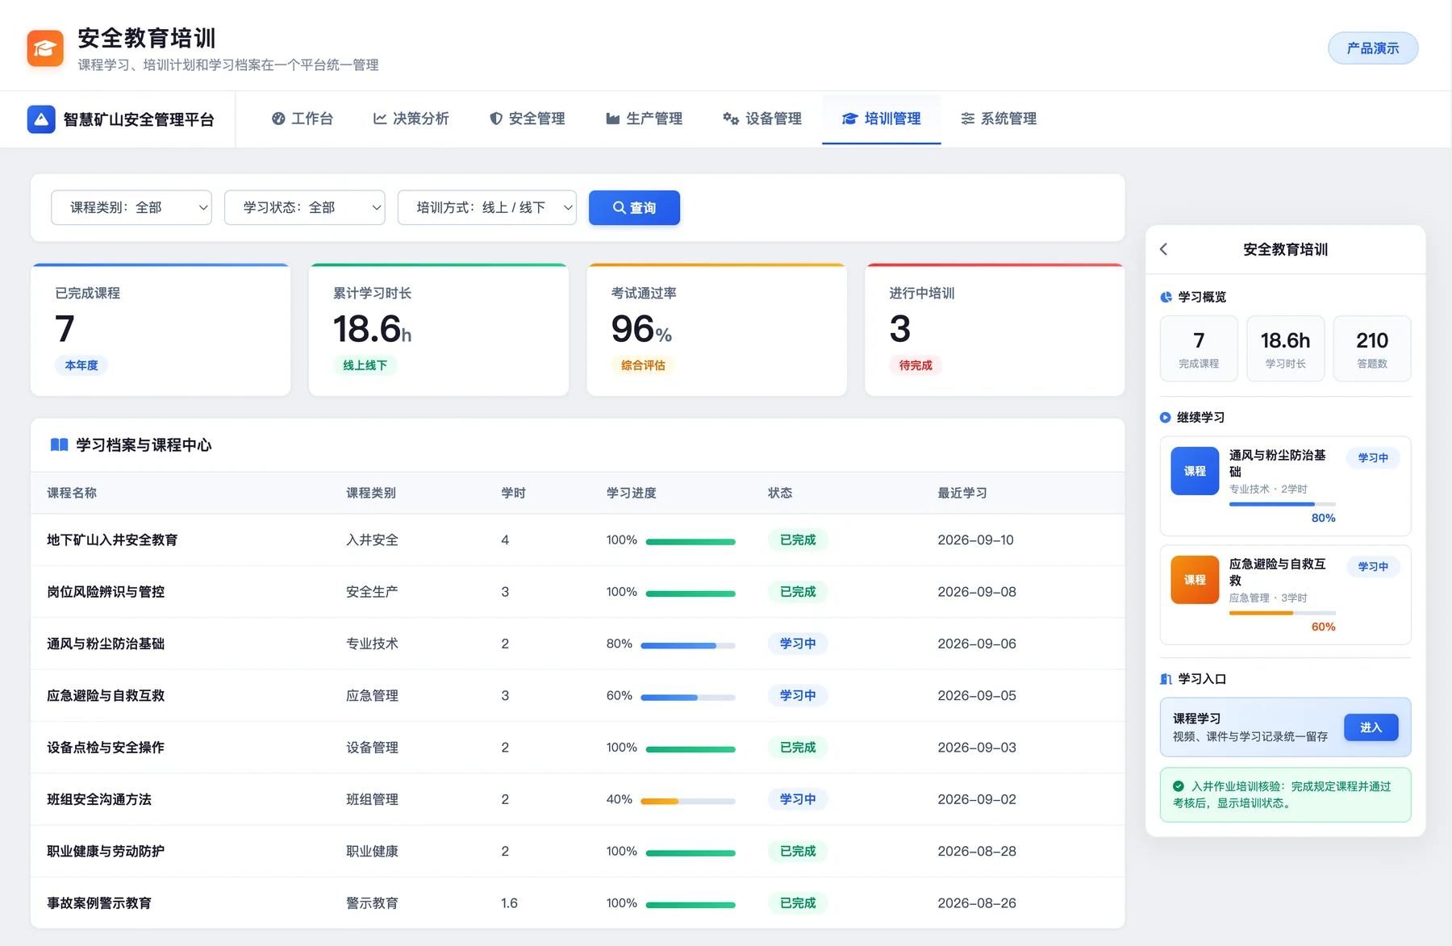Click the book icon beside 学习档案与课程中心
The width and height of the screenshot is (1452, 946).
click(59, 445)
